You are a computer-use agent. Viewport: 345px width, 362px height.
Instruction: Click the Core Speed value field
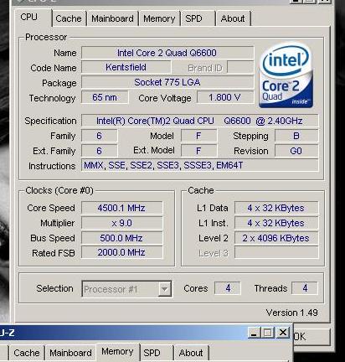(x=121, y=208)
